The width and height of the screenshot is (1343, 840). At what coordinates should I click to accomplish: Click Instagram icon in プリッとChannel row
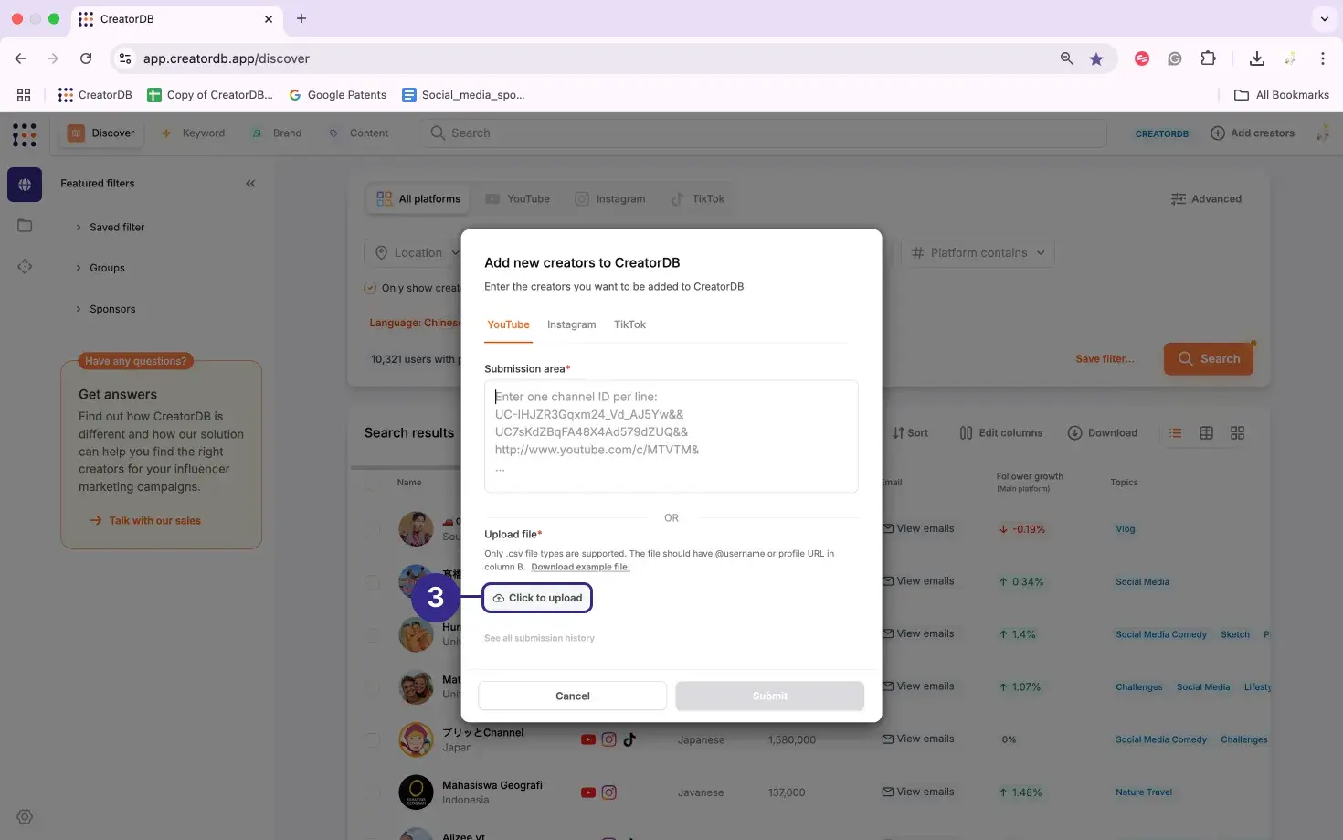coord(609,740)
